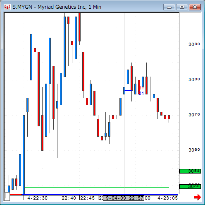Viewport: 205px width, 205px height.
Task: Click the 4-23:05 time axis label
Action: point(167,198)
